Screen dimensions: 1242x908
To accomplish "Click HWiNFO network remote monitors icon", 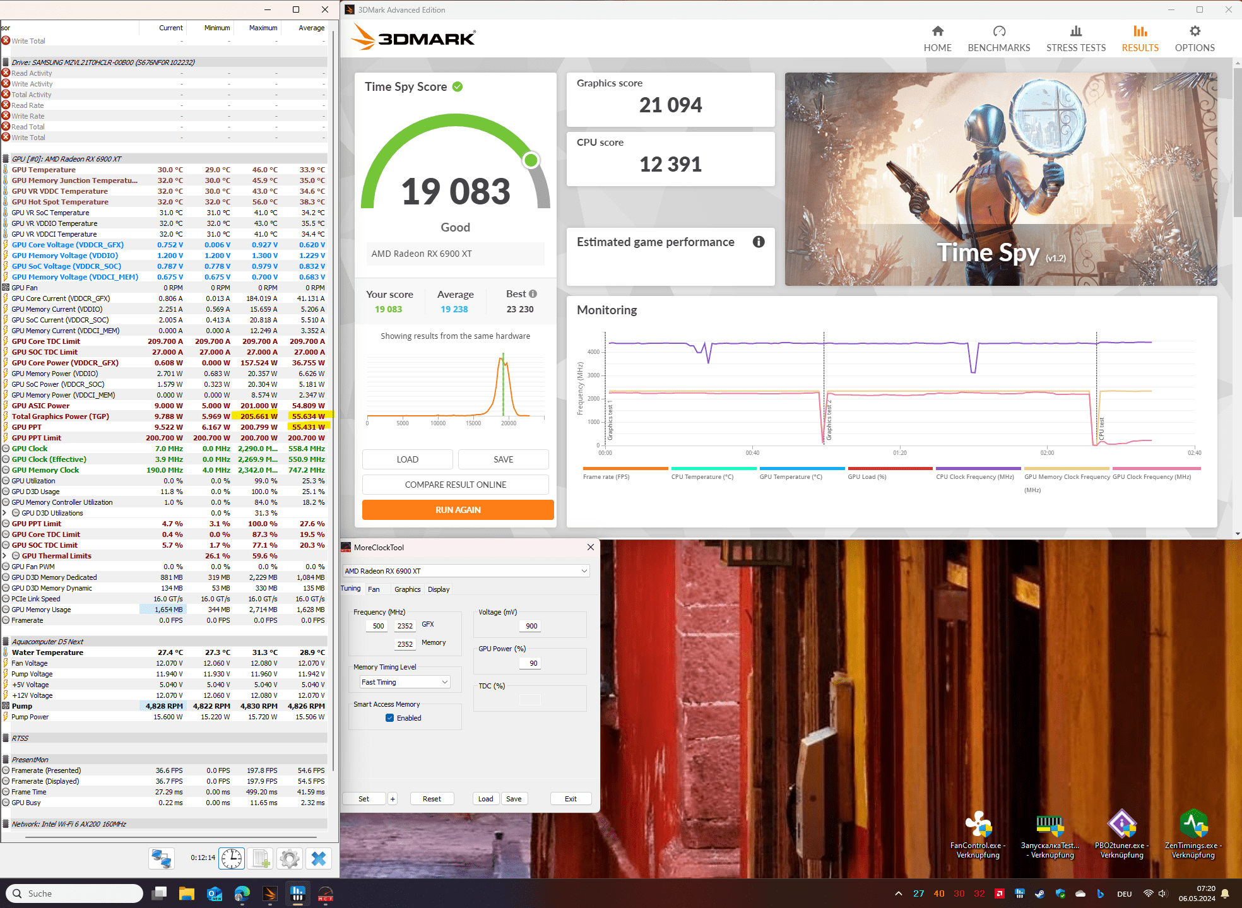I will (162, 858).
